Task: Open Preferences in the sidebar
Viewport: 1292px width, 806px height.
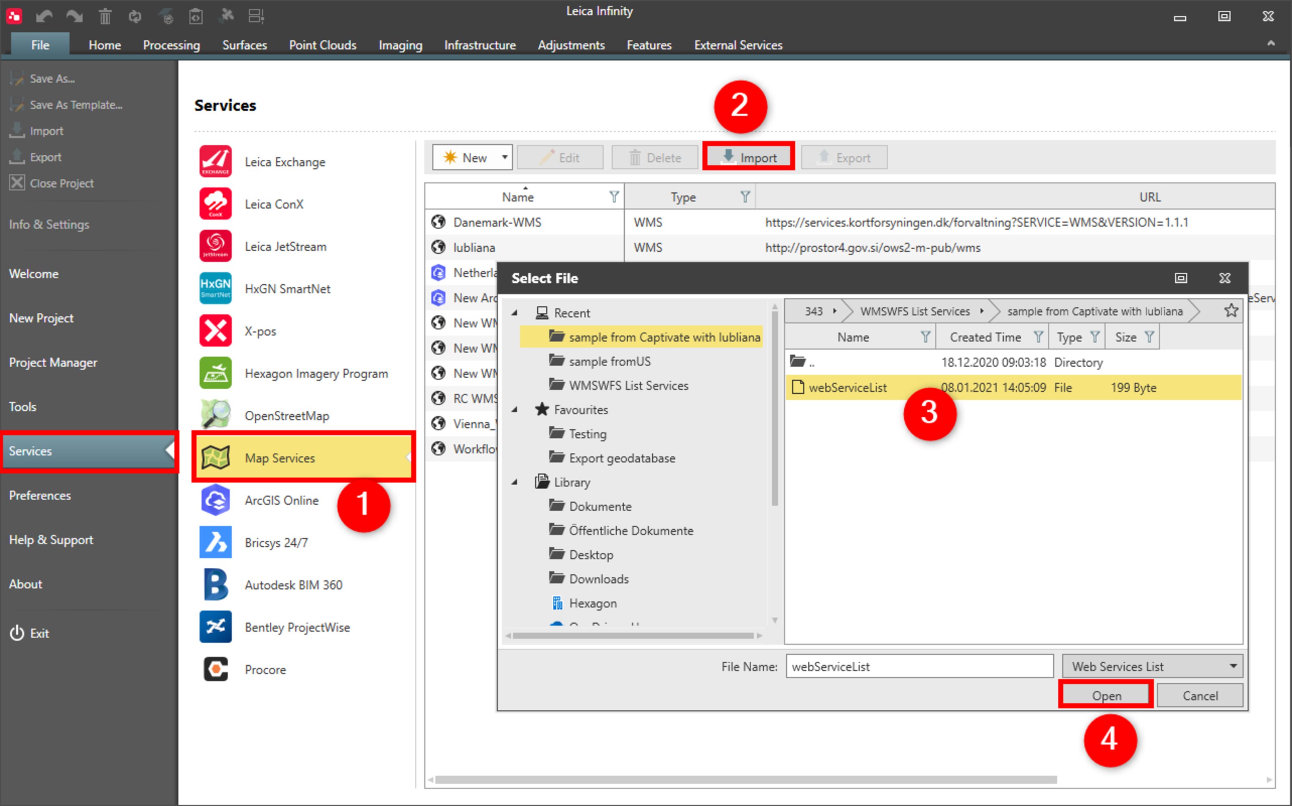Action: click(40, 495)
